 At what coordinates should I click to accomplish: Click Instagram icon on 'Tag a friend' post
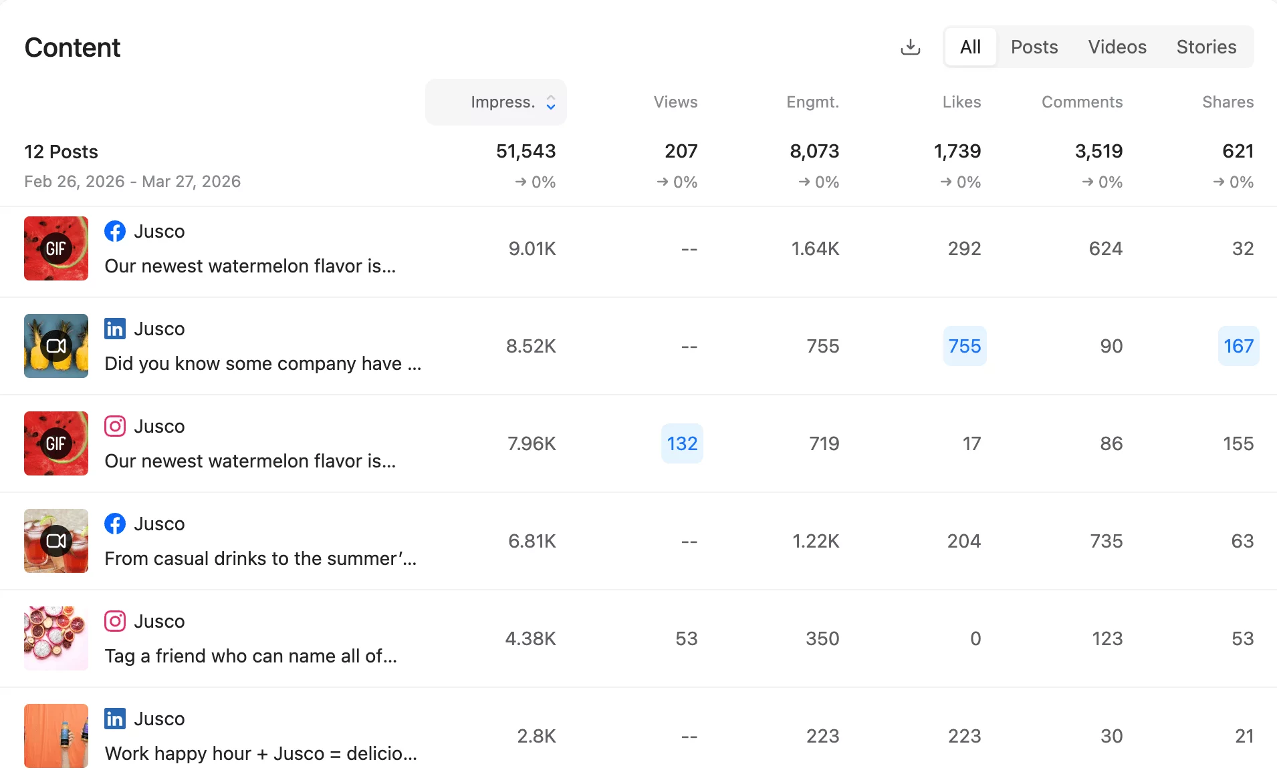(x=115, y=621)
